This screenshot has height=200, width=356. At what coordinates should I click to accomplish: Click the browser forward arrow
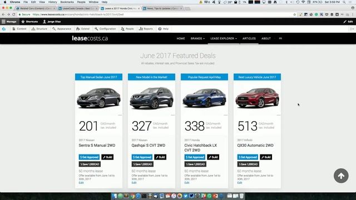pos(8,14)
